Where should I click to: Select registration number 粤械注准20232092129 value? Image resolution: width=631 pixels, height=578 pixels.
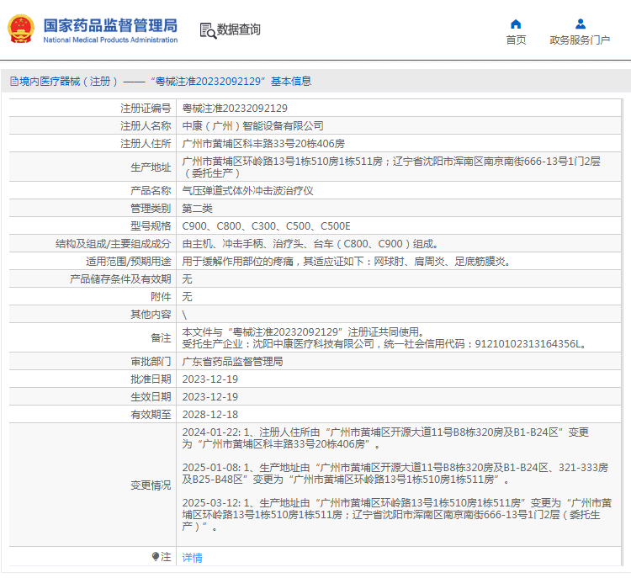(x=235, y=109)
